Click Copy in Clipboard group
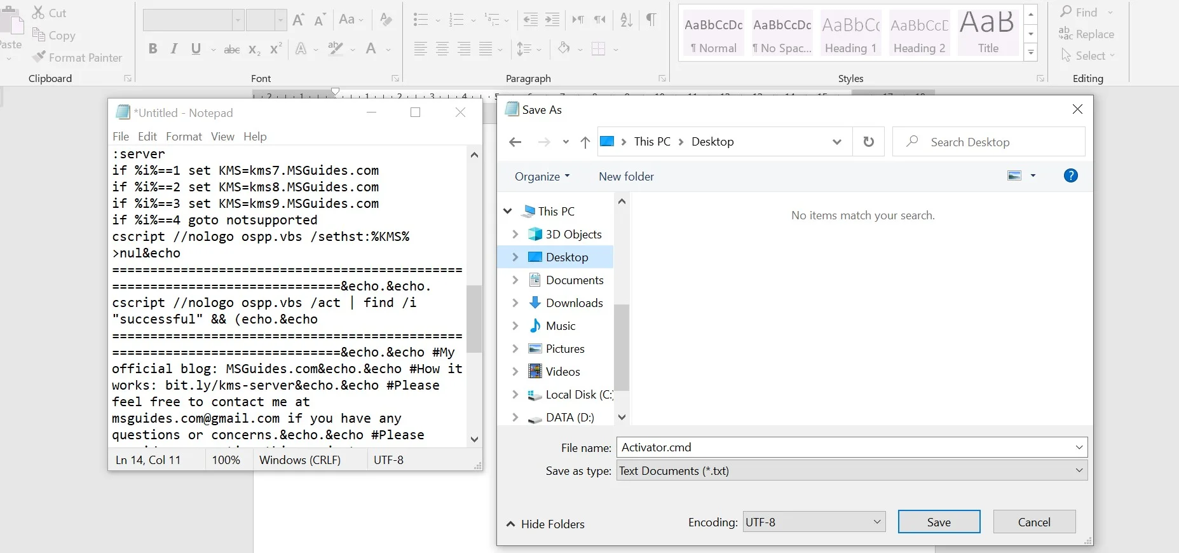1179x553 pixels. click(54, 36)
